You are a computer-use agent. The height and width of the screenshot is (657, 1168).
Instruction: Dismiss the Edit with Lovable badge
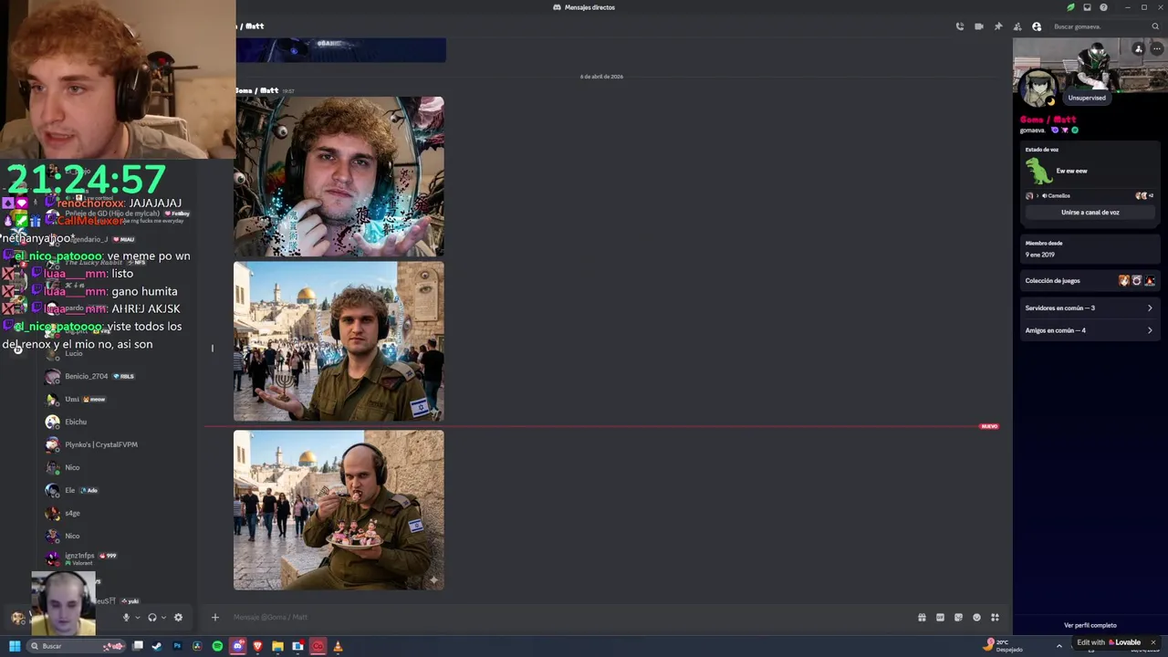(1152, 642)
